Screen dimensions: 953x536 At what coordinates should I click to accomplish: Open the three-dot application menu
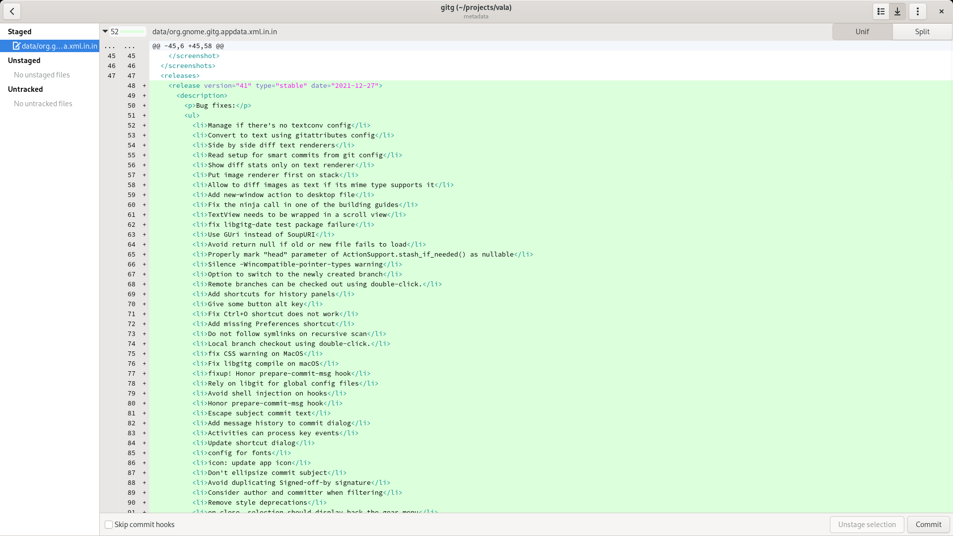(918, 11)
